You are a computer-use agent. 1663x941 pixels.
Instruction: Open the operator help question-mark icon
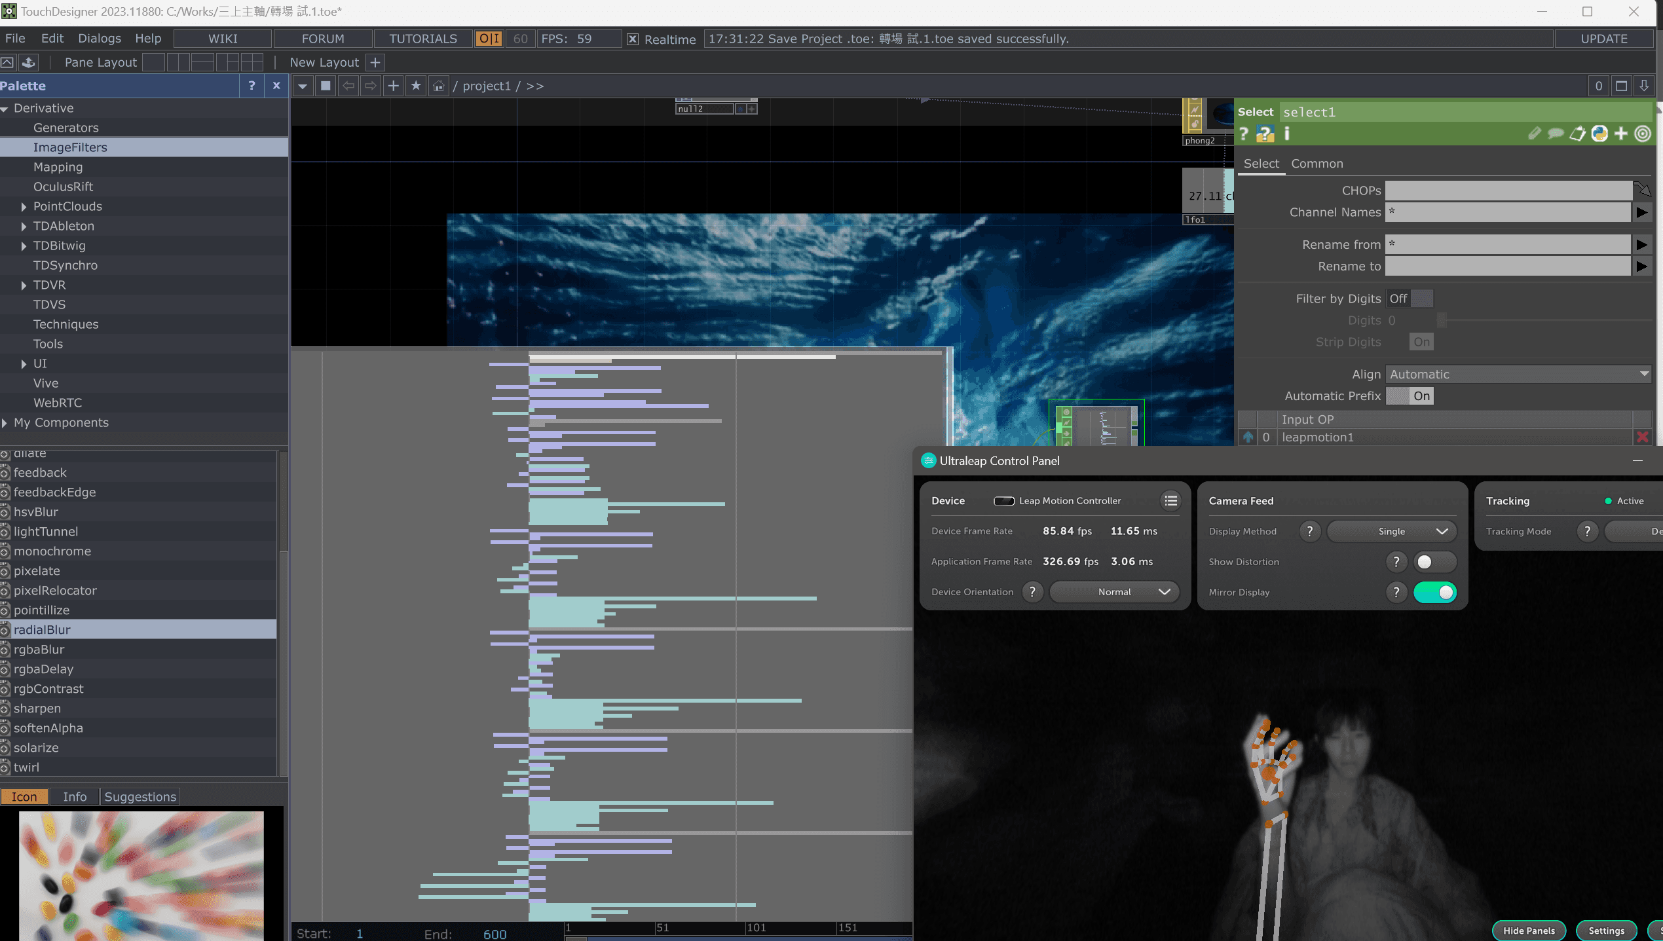click(1244, 134)
